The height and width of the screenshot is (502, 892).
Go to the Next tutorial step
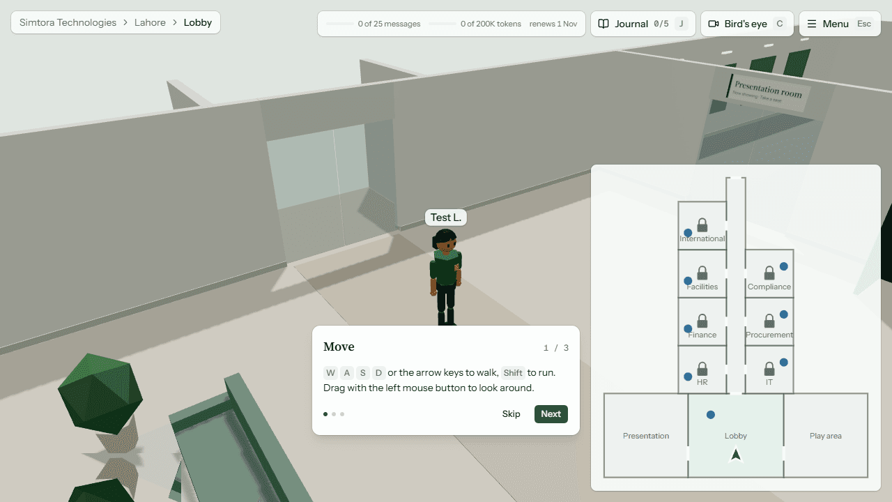click(x=551, y=414)
